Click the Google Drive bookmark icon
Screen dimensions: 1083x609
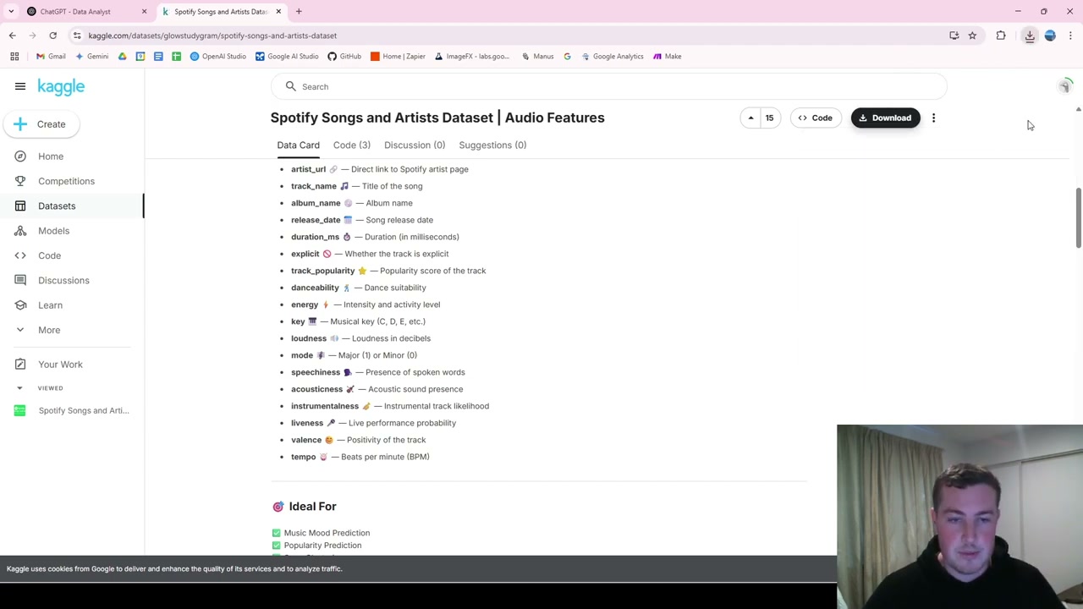coord(123,57)
